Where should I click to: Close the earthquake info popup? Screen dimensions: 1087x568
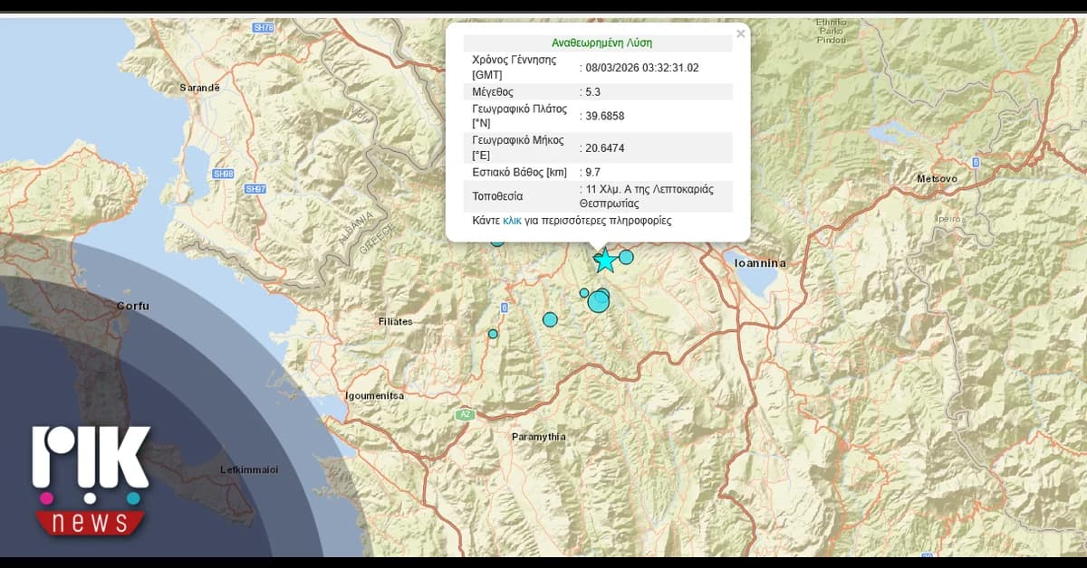[x=740, y=34]
